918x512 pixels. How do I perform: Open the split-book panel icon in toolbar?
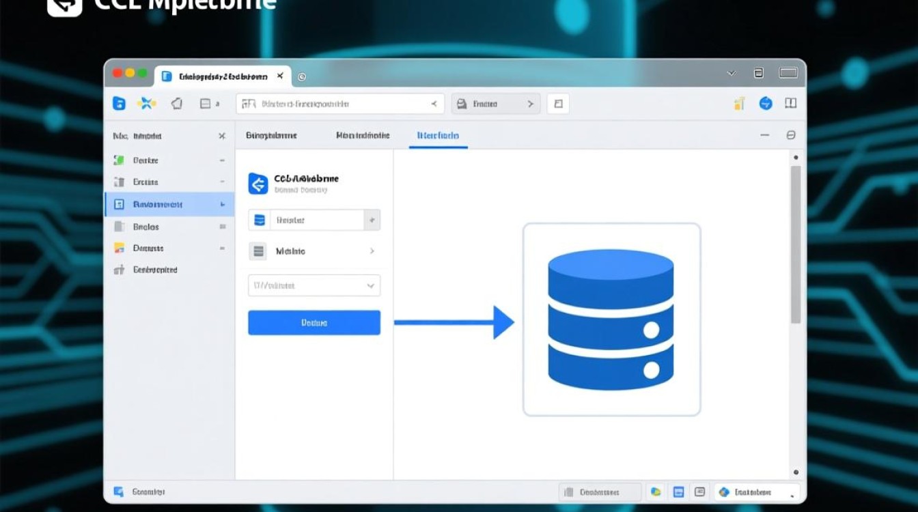coord(790,104)
